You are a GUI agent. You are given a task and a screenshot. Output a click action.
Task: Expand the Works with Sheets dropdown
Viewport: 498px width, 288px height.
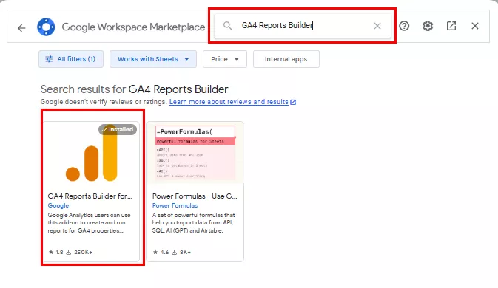coord(153,59)
